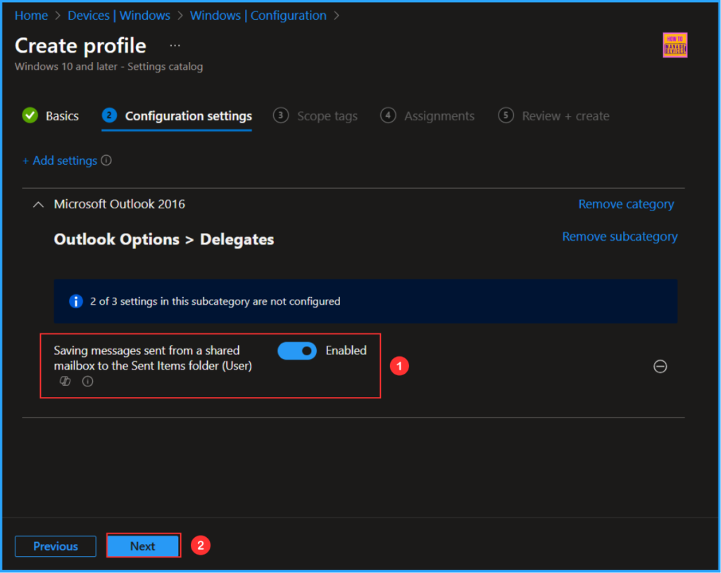Viewport: 721px width, 573px height.
Task: Click the blue info icon in the banner
Action: click(76, 301)
